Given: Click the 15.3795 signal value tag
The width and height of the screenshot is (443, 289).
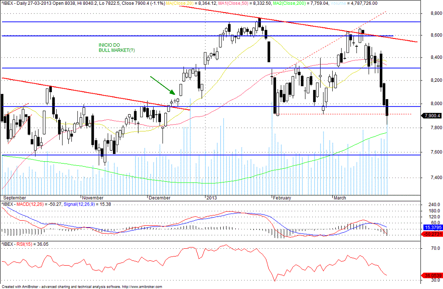Looking at the screenshot, I should (432, 228).
